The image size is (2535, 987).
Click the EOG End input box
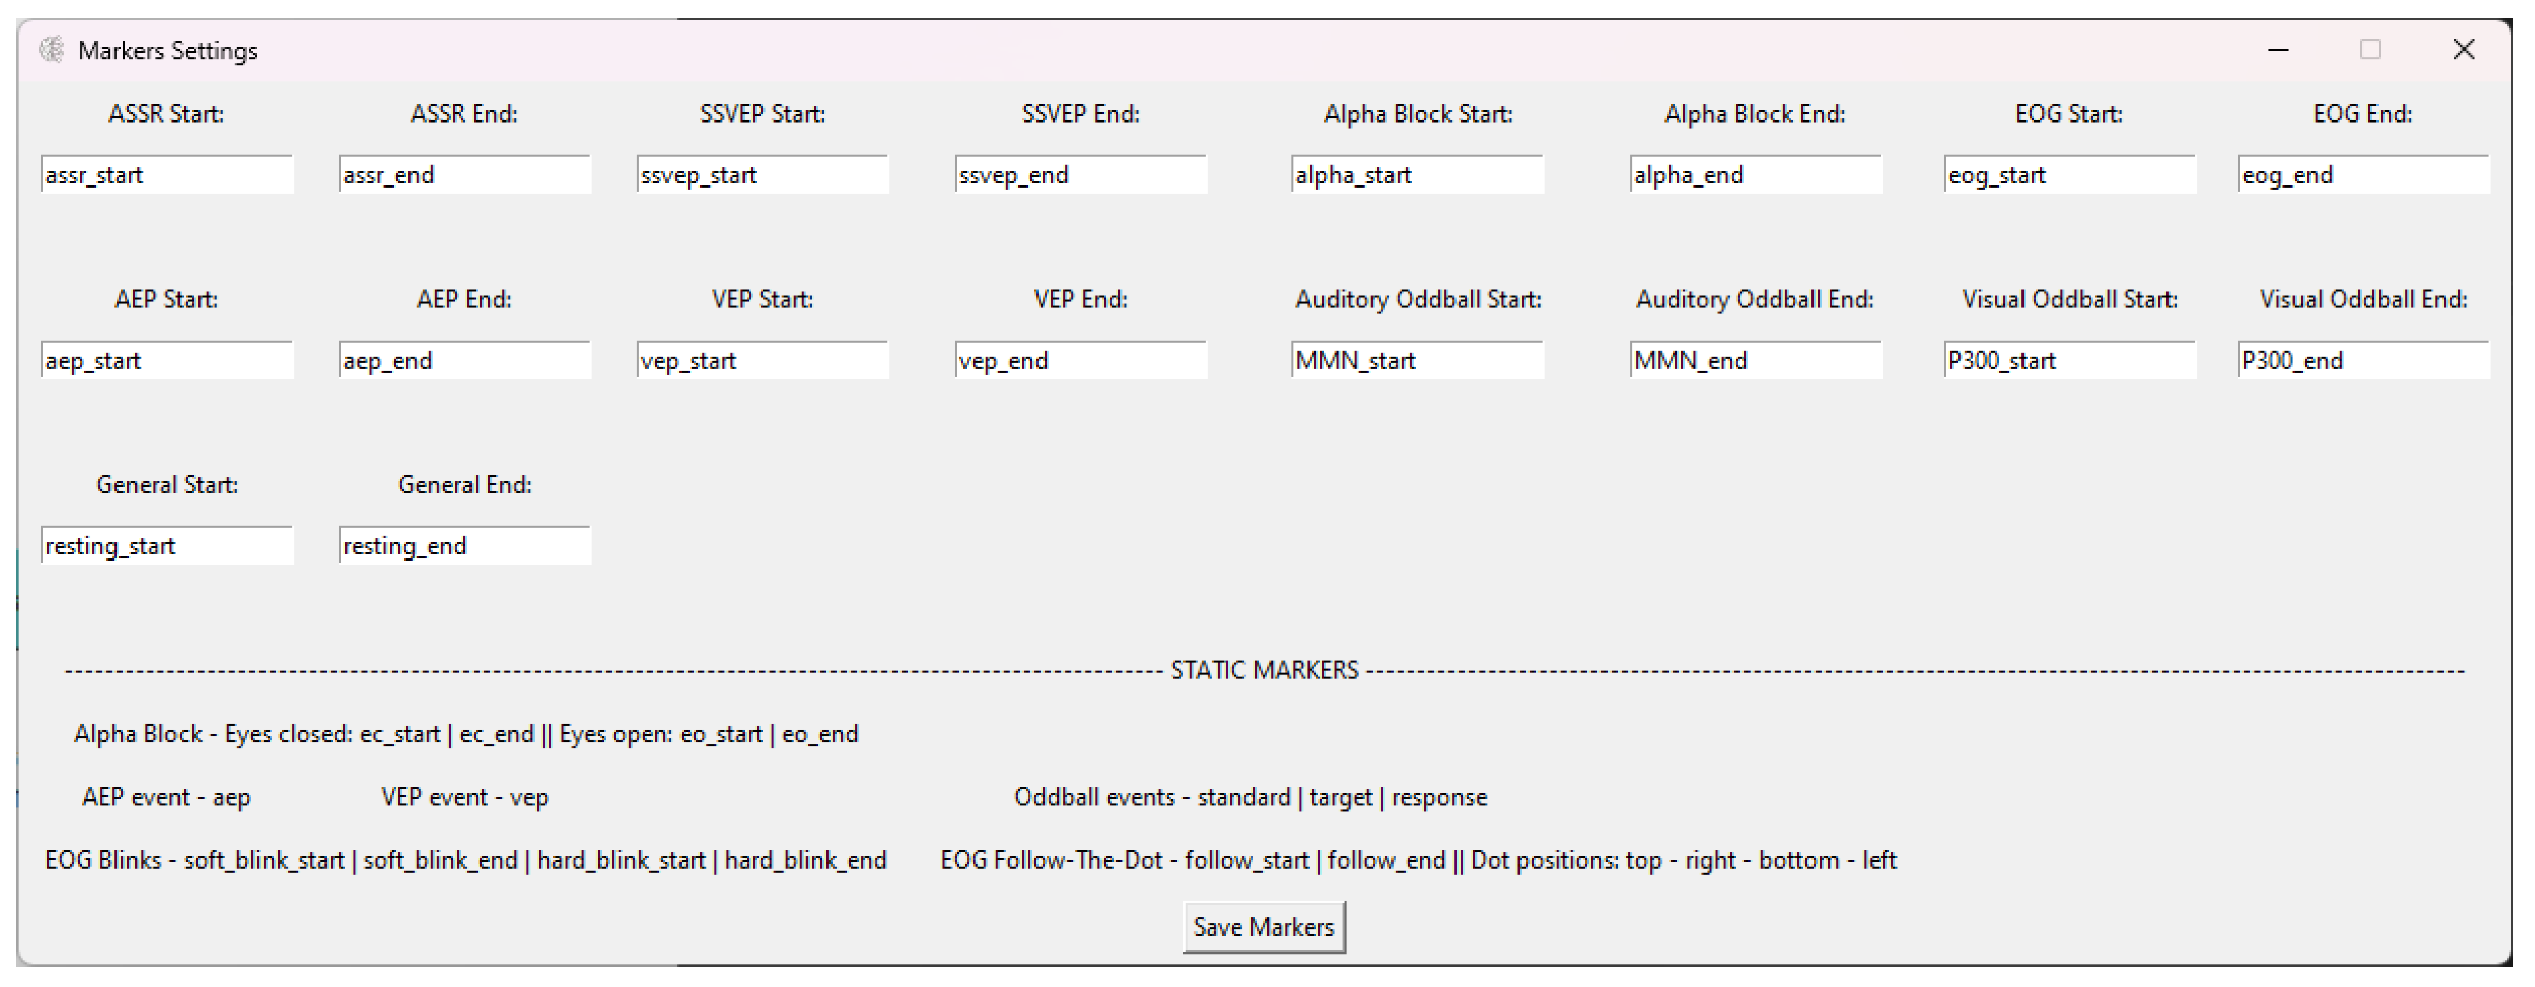(2363, 175)
